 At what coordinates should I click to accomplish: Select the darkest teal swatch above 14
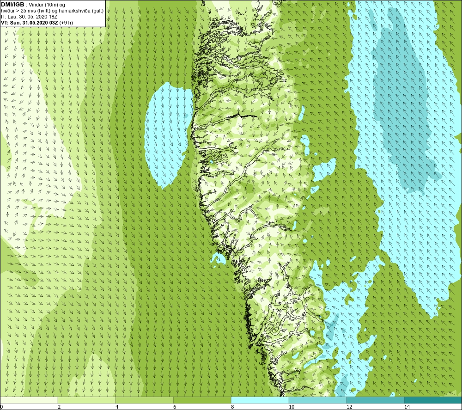tap(433, 400)
